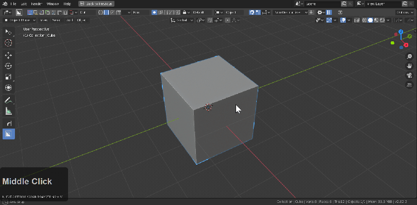Open the viewport Object menu button
This screenshot has width=417, height=205.
82,20
